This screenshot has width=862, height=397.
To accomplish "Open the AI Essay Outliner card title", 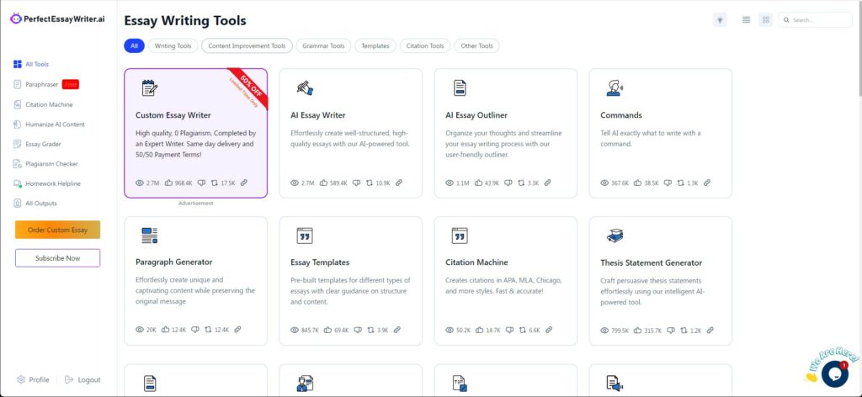I will point(476,115).
